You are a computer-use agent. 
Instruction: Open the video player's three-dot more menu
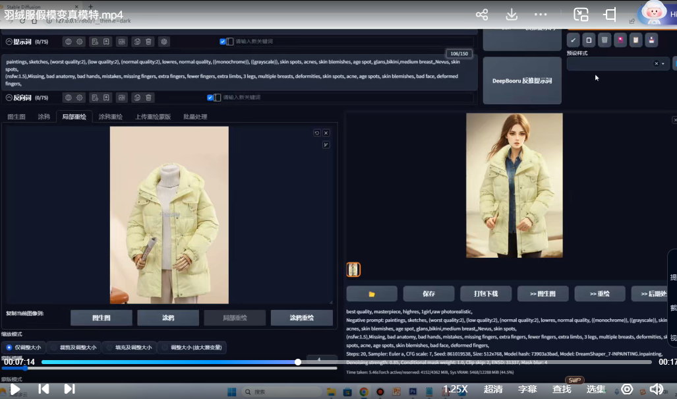pyautogui.click(x=541, y=15)
